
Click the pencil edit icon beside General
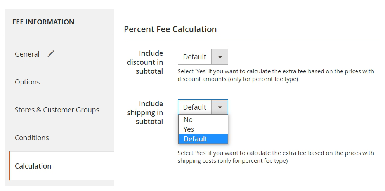pos(51,54)
